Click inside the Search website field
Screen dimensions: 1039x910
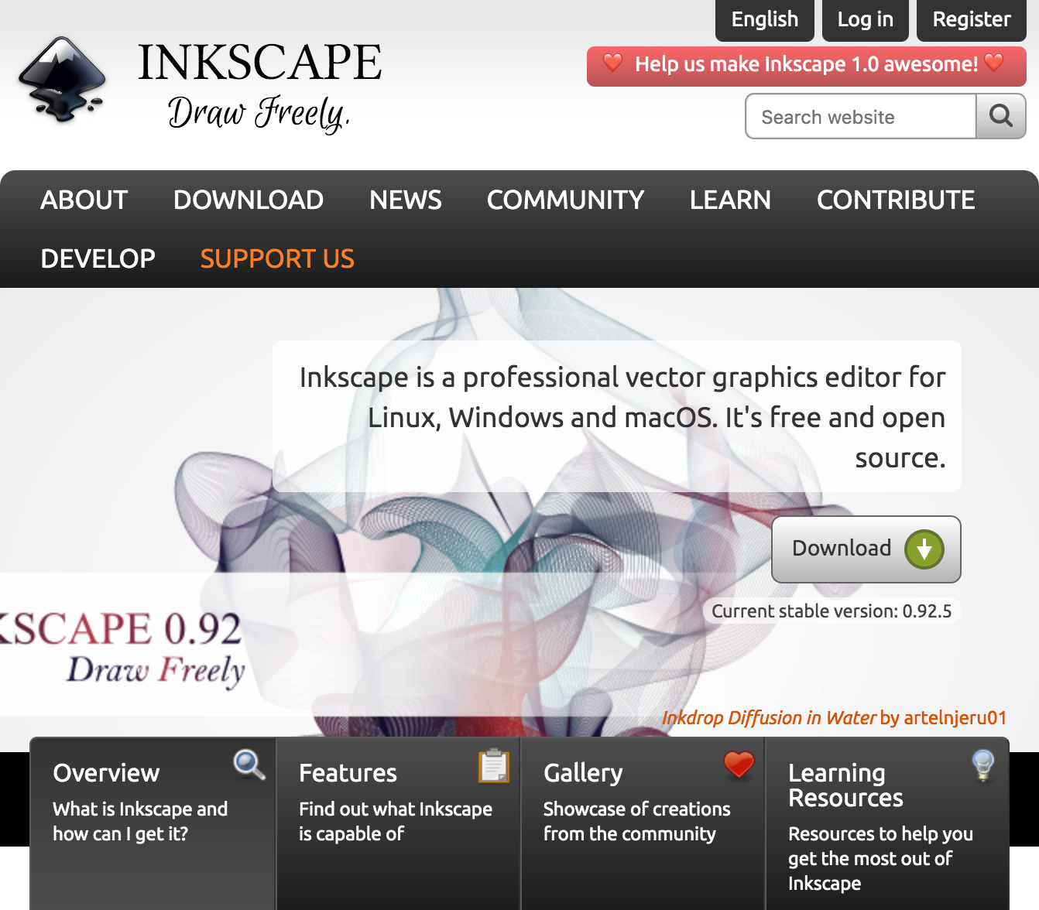(x=859, y=116)
